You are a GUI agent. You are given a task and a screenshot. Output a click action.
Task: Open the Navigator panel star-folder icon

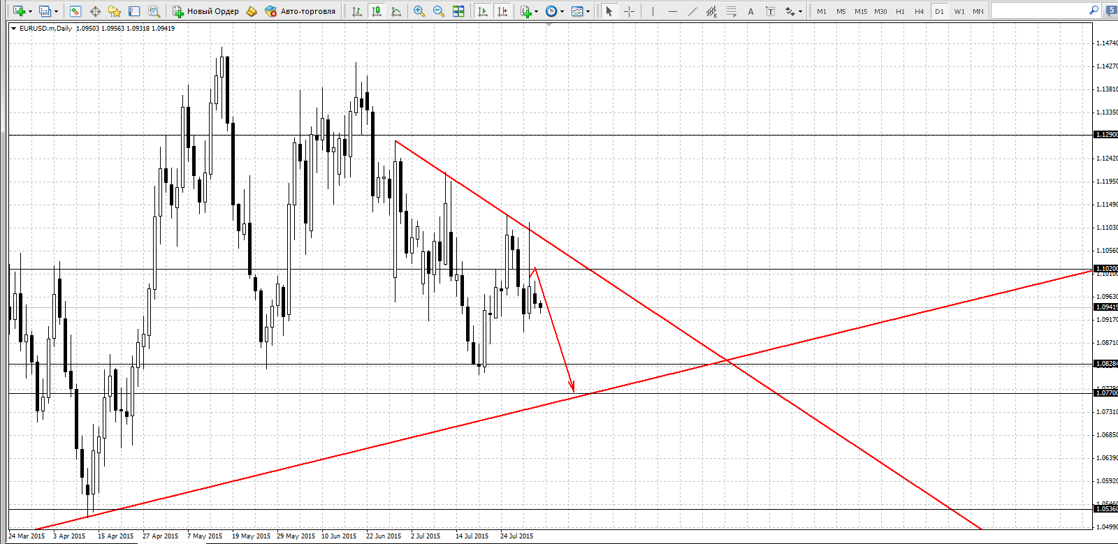pos(115,11)
